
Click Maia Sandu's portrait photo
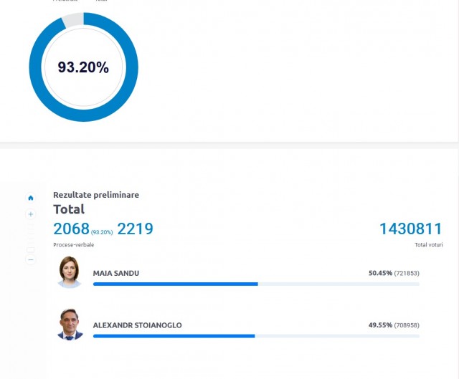click(x=70, y=272)
